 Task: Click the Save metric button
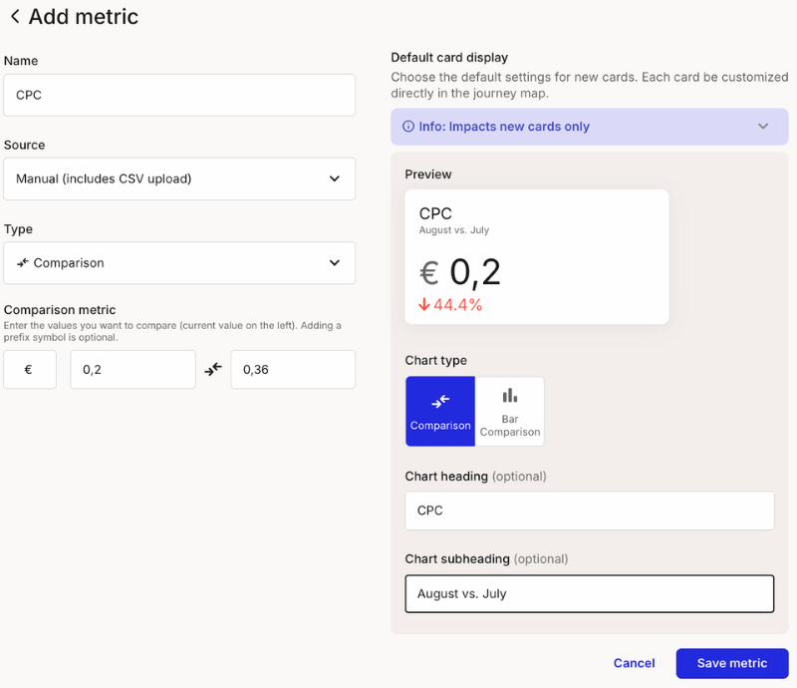(732, 663)
